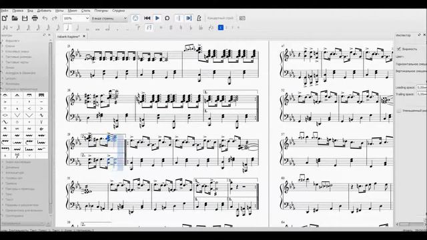
Task: Select the quarter note duration
Action: click(x=67, y=27)
